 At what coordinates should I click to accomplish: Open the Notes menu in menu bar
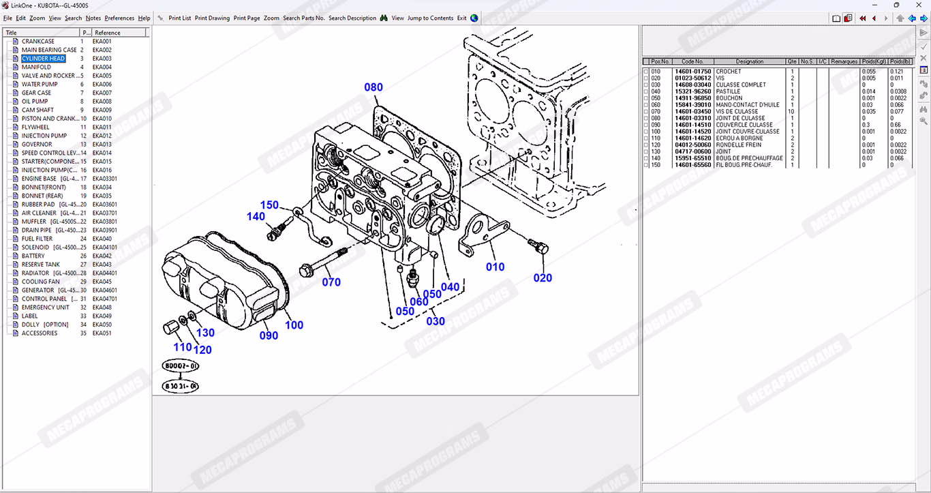[x=93, y=18]
